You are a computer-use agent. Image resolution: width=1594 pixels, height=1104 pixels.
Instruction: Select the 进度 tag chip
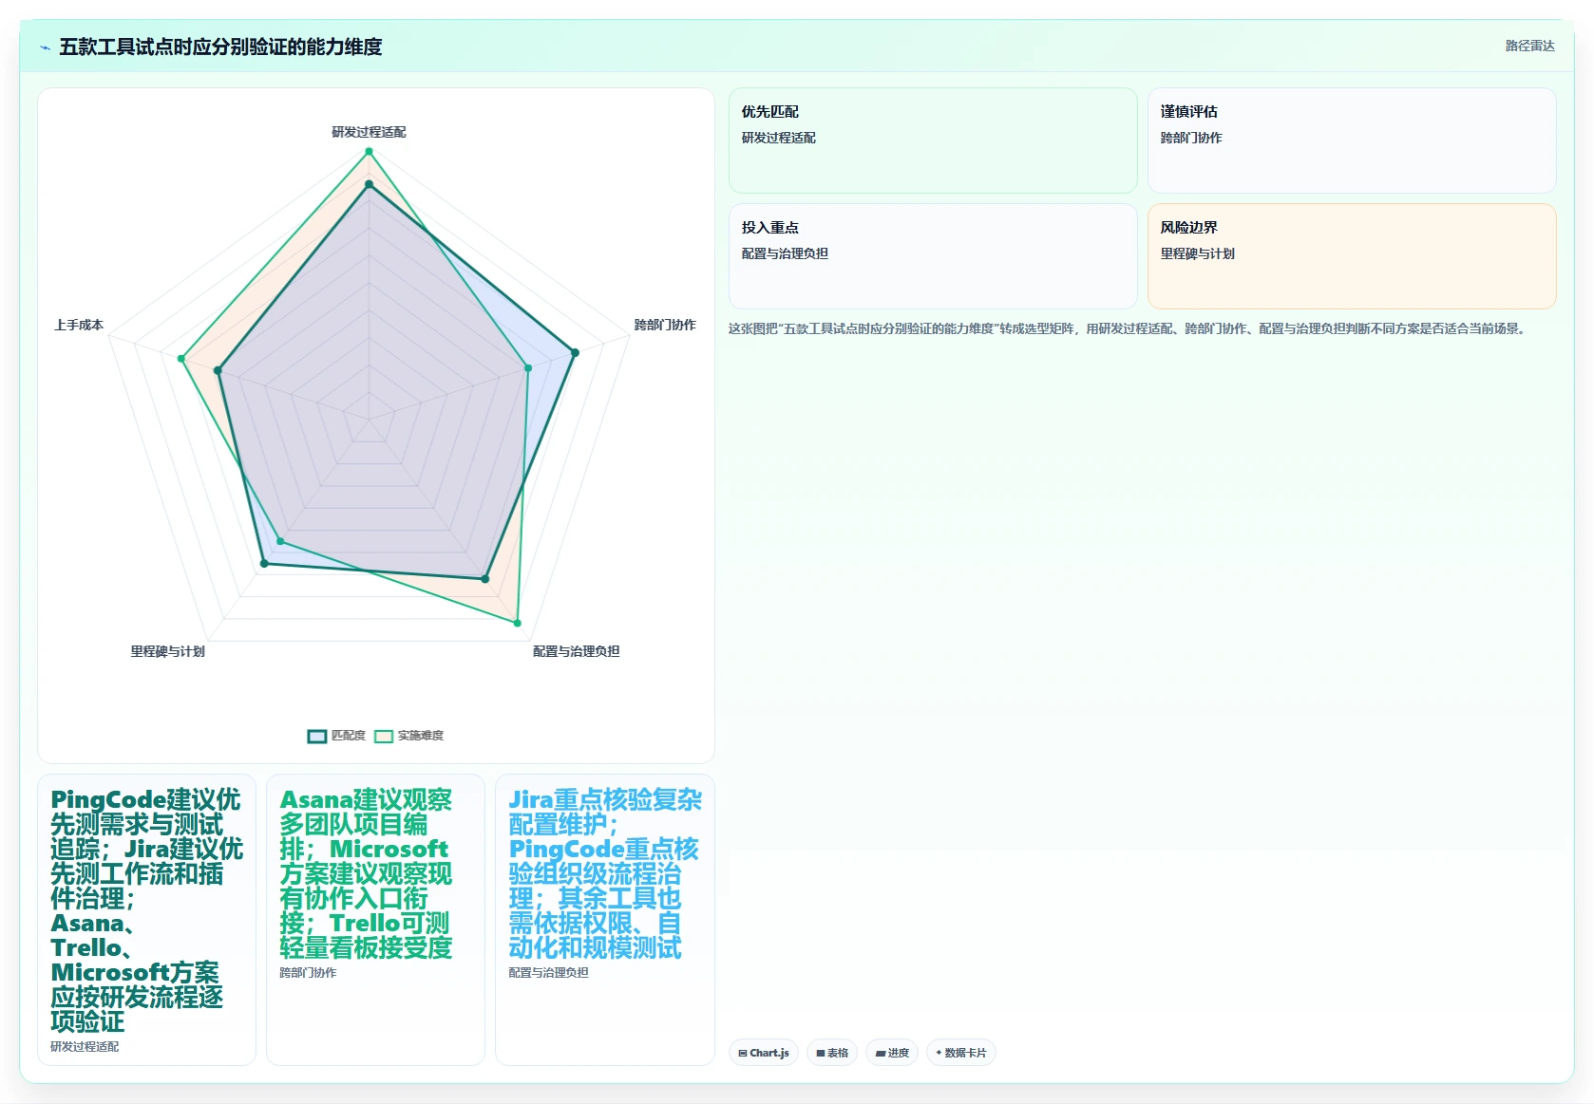(x=892, y=1053)
